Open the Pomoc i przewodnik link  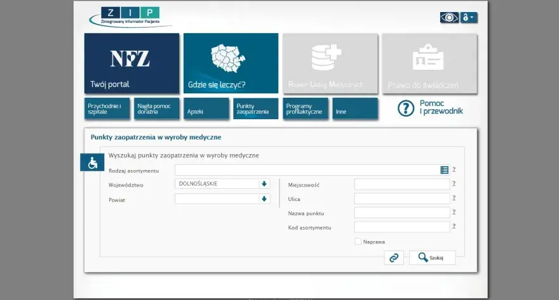[x=441, y=107]
